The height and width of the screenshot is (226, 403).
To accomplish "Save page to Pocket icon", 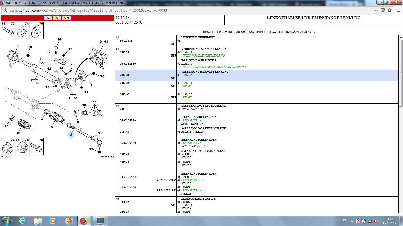I will (382, 10).
